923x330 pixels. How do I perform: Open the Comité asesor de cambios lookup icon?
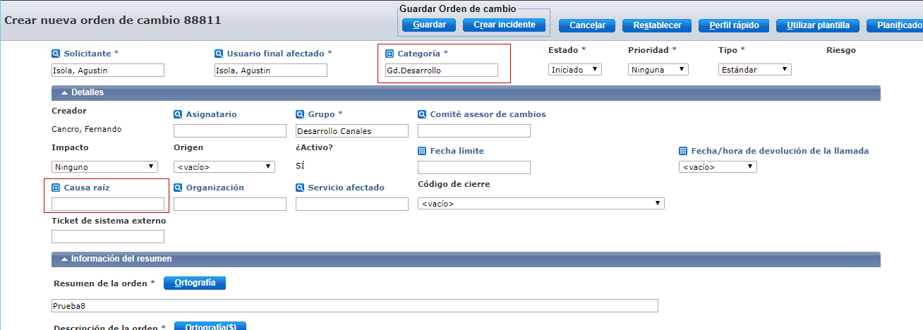click(422, 114)
